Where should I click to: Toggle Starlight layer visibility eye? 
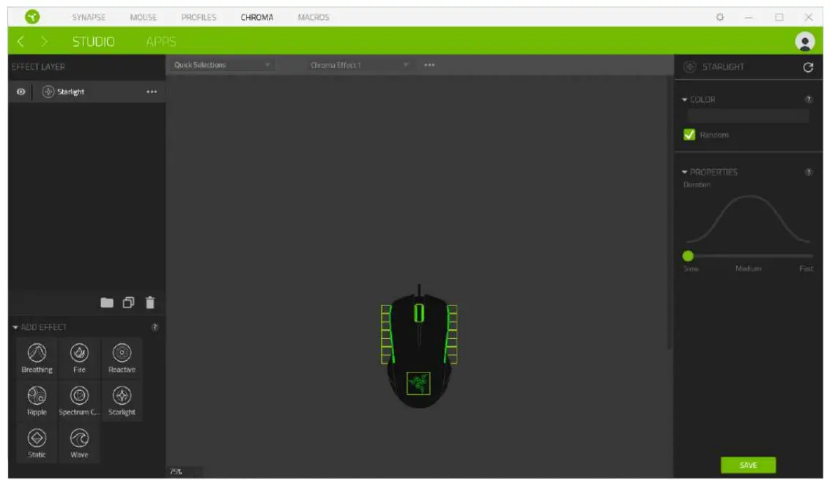pyautogui.click(x=21, y=92)
